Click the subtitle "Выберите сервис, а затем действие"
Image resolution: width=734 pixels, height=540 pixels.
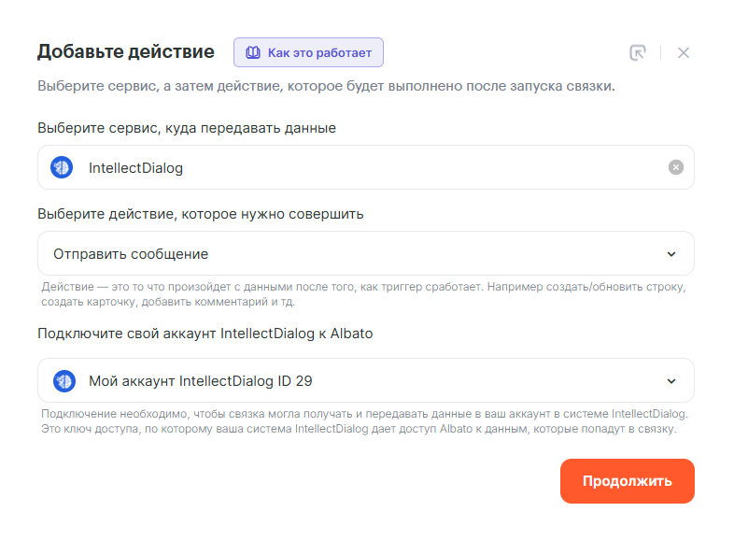pyautogui.click(x=326, y=86)
